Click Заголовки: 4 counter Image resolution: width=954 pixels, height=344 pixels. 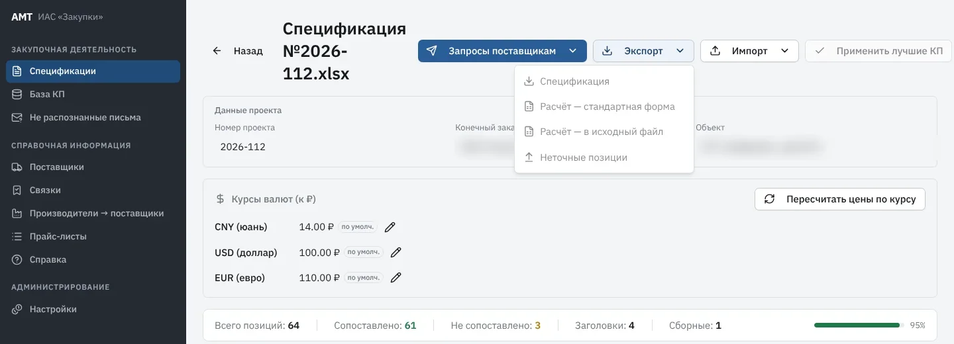(605, 325)
